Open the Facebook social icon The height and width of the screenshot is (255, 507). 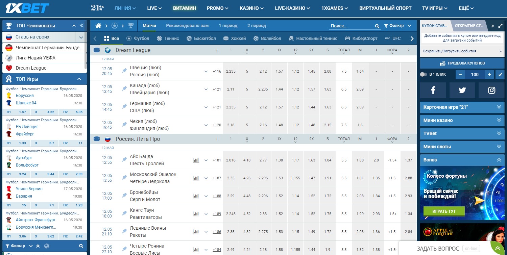click(433, 90)
